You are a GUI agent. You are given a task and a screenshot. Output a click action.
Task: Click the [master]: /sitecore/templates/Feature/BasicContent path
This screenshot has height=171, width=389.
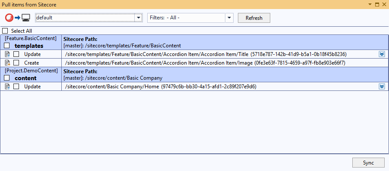click(122, 46)
